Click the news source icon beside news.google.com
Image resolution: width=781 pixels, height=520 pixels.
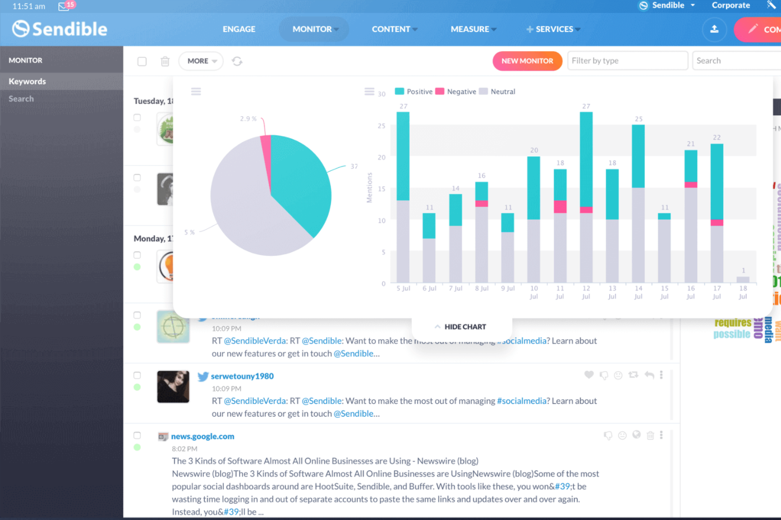pyautogui.click(x=163, y=436)
